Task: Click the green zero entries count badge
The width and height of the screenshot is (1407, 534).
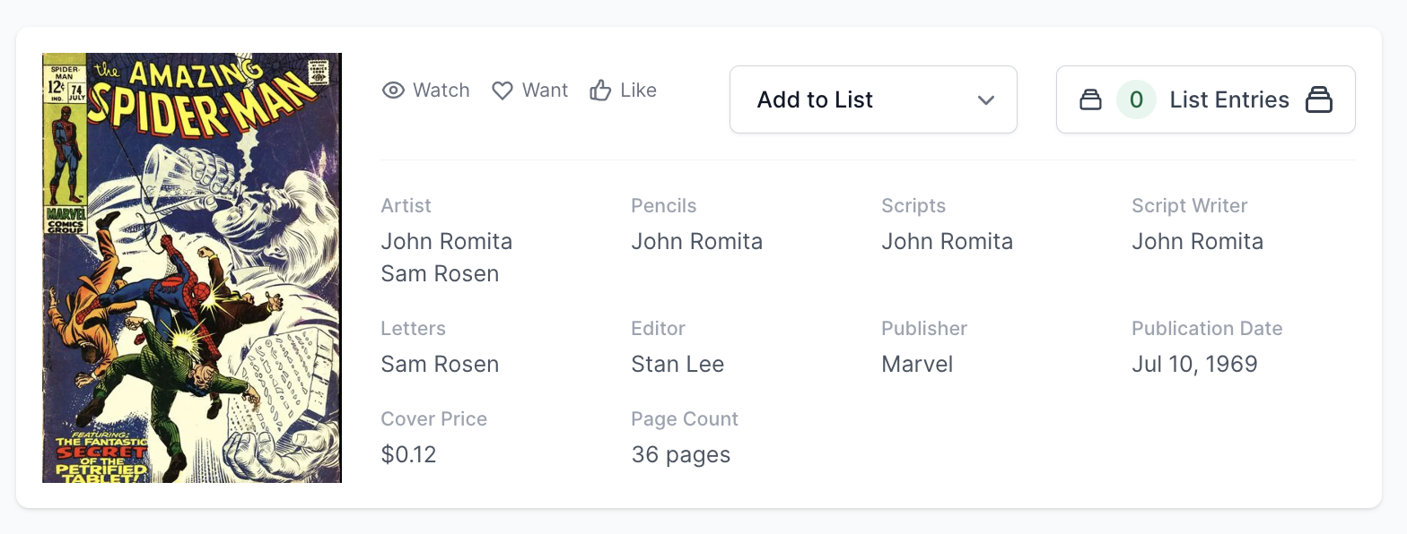Action: 1136,99
